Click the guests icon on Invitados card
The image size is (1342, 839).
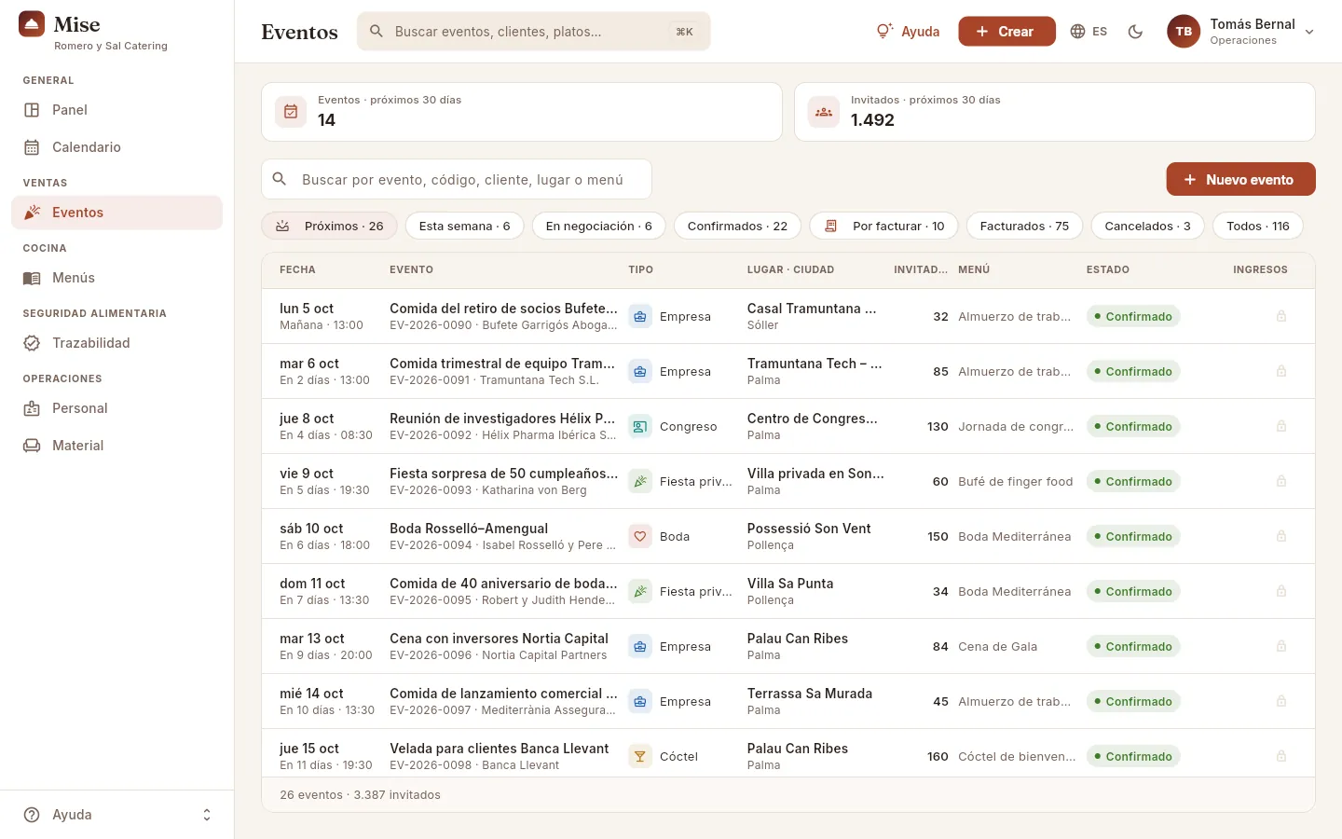(x=824, y=112)
